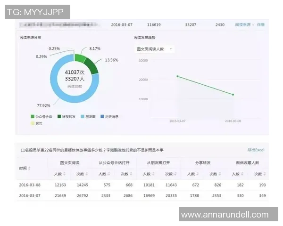The width and height of the screenshot is (283, 226).
Task: Click the value 826 in the table
Action: [218, 185]
